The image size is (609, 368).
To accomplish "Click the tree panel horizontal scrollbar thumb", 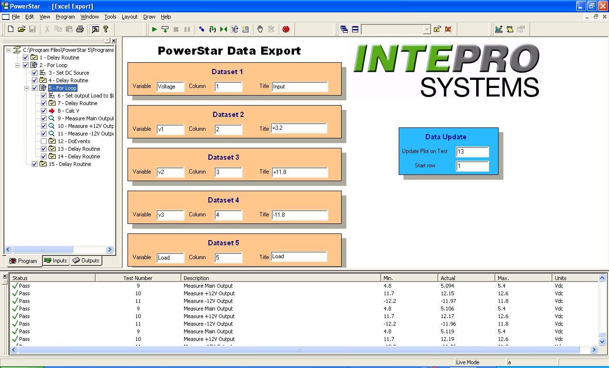I will (42, 250).
